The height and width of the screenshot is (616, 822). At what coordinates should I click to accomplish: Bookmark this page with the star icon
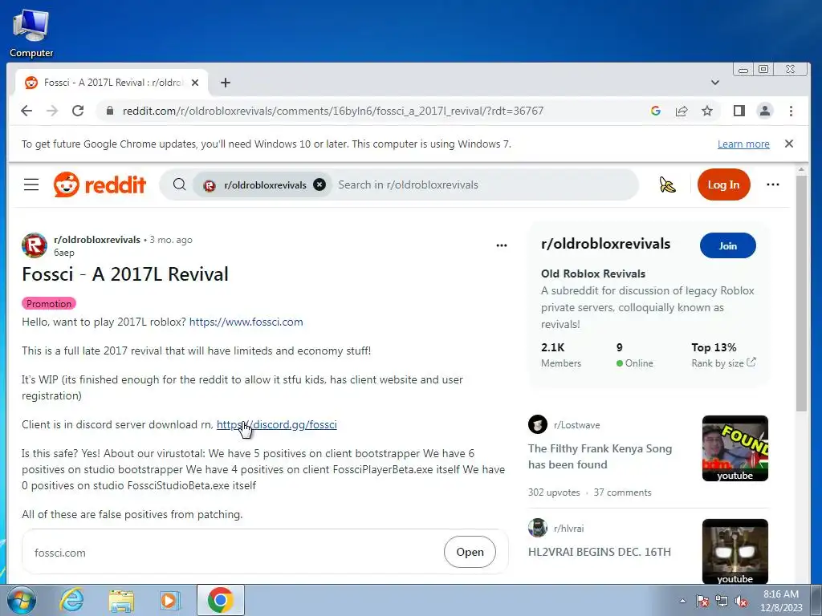(x=707, y=111)
